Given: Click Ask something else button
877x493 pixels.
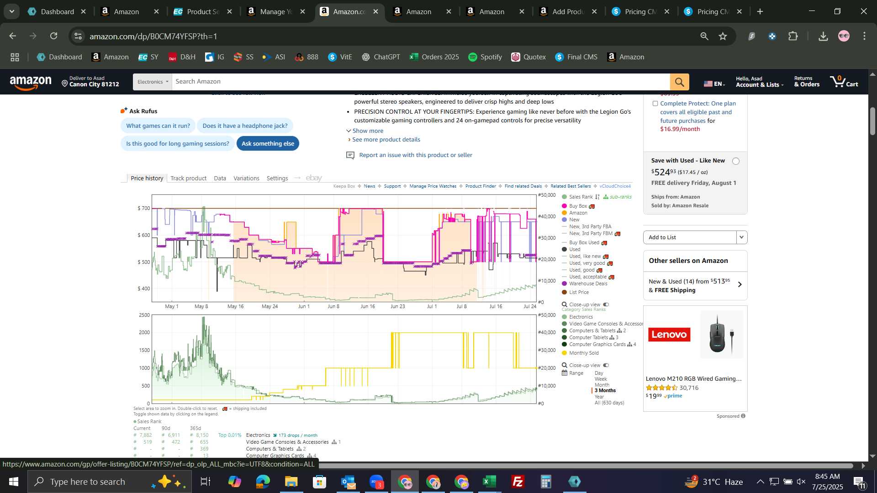Looking at the screenshot, I should 268,144.
